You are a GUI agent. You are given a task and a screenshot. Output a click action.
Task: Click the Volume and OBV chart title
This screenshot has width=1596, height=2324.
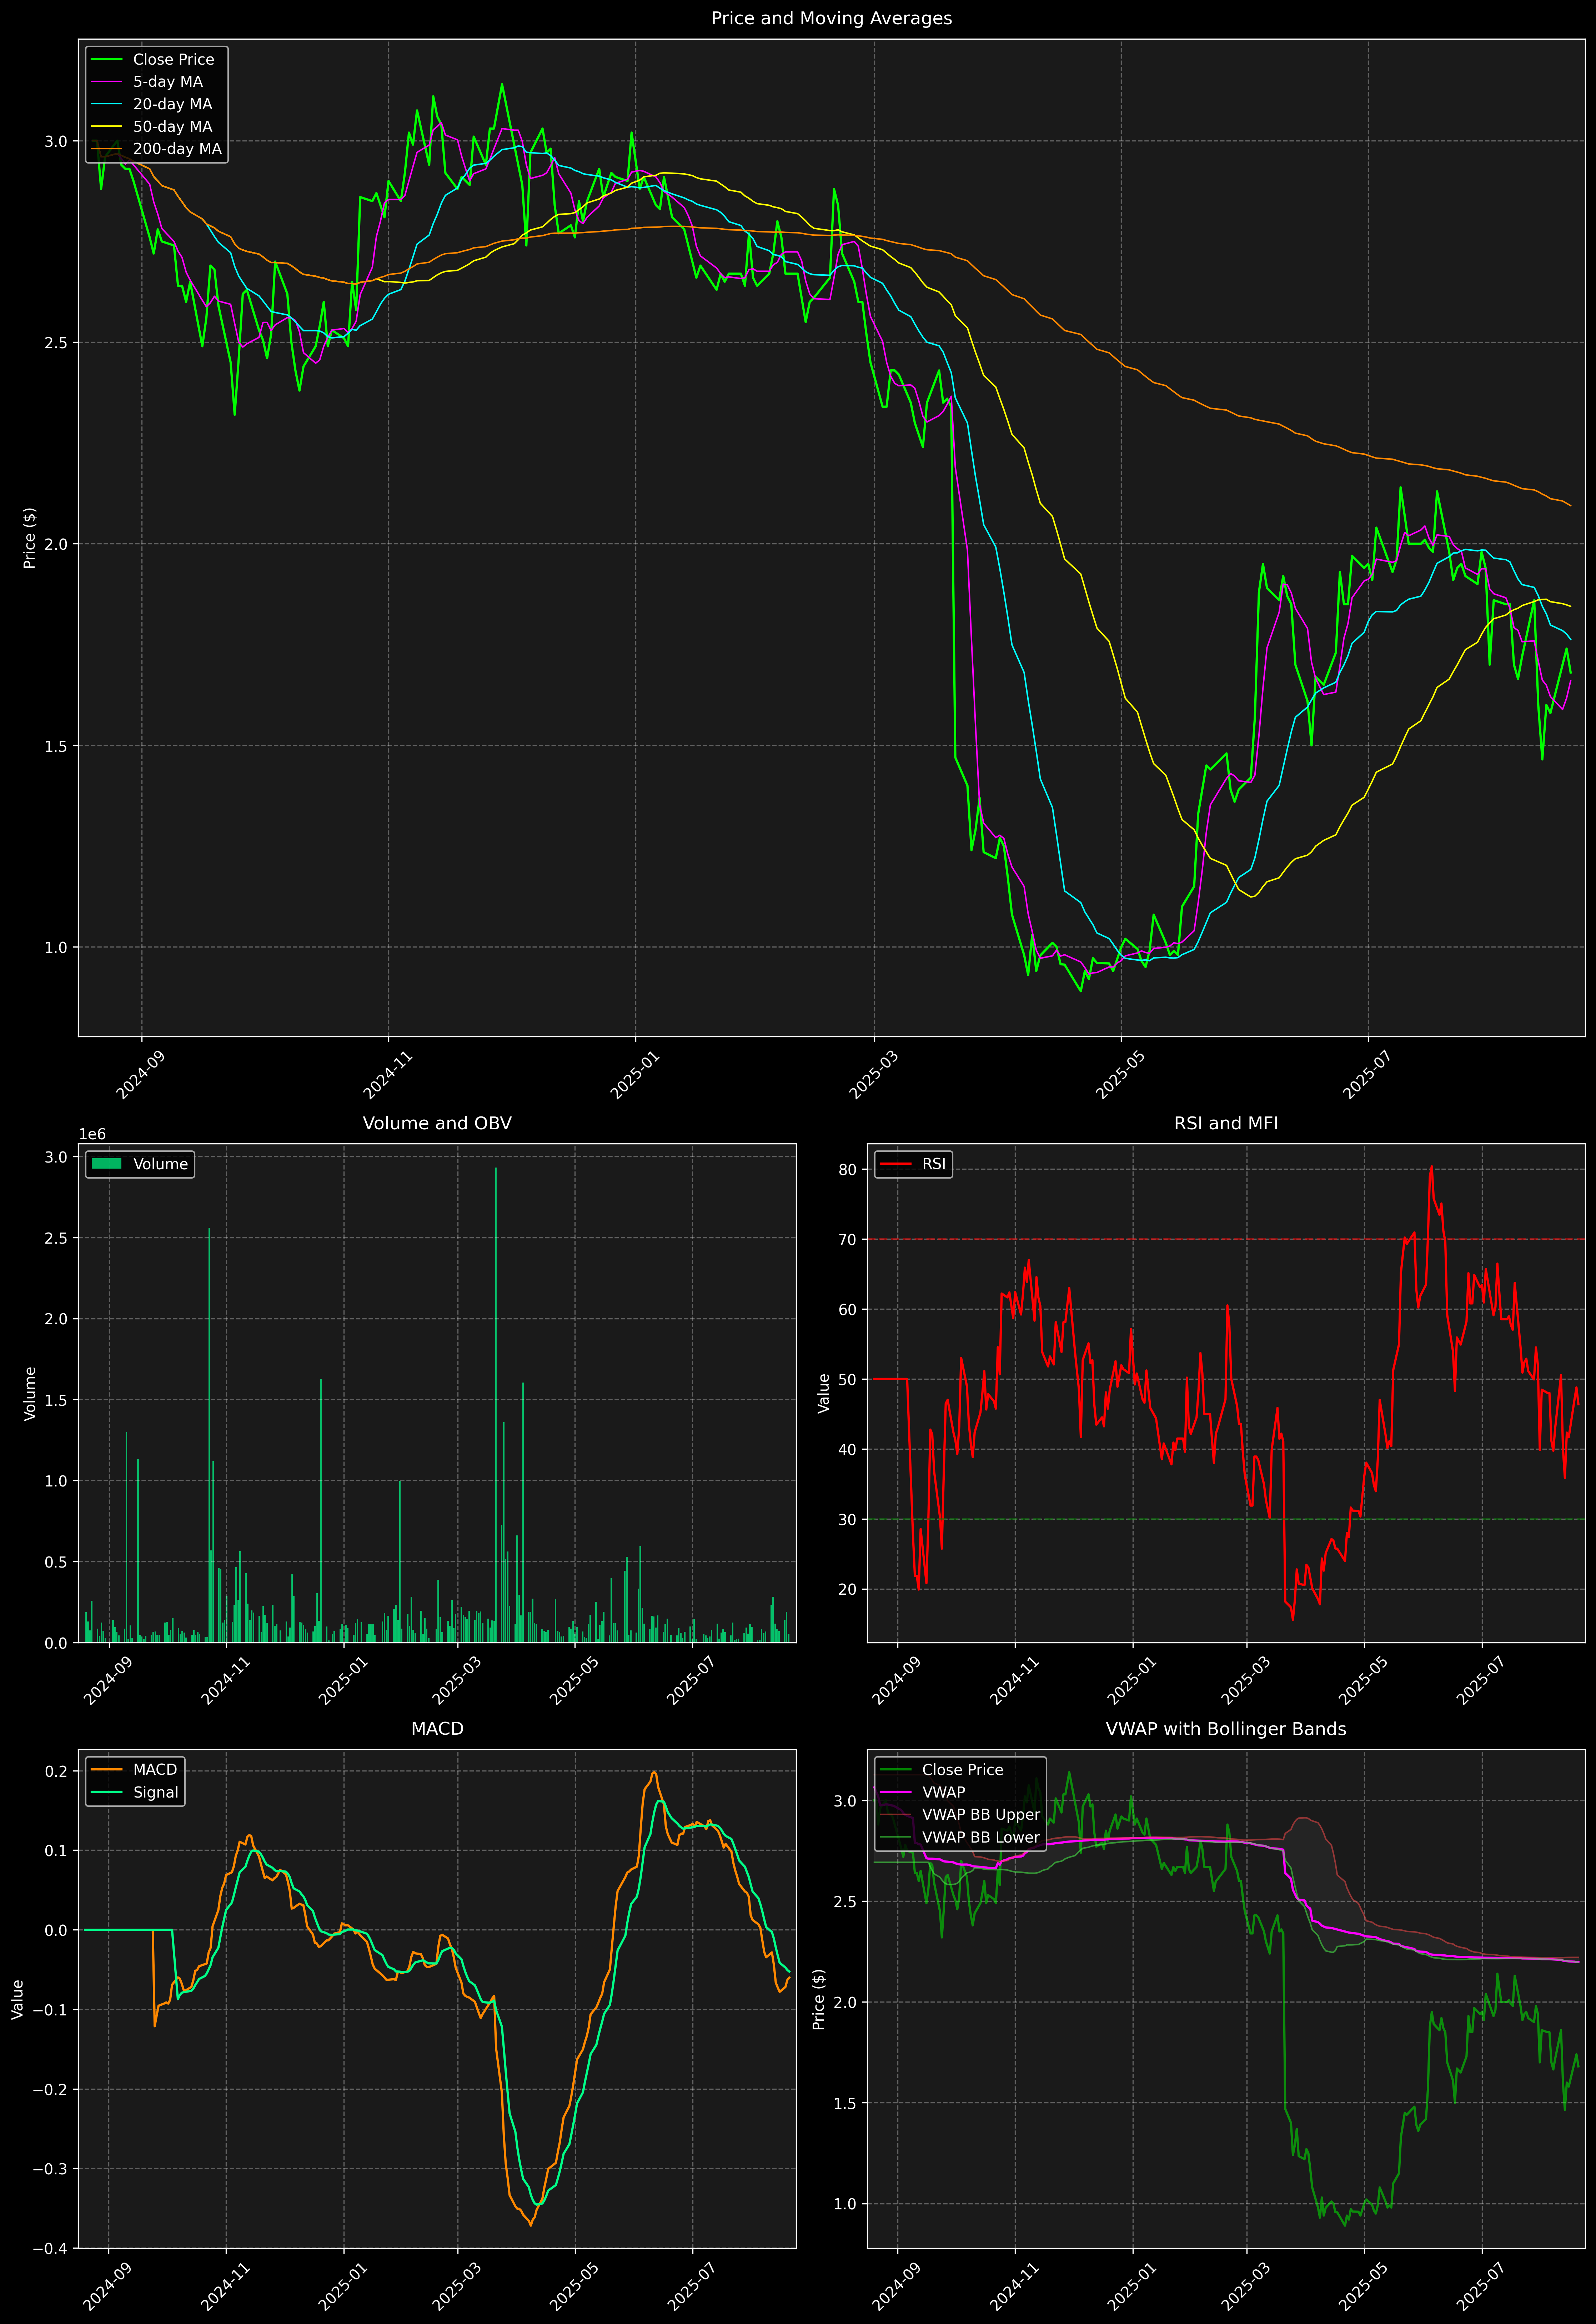[x=437, y=1123]
